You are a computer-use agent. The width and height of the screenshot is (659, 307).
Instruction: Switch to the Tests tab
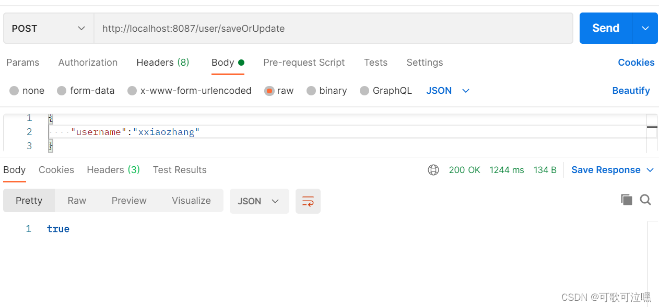coord(375,63)
